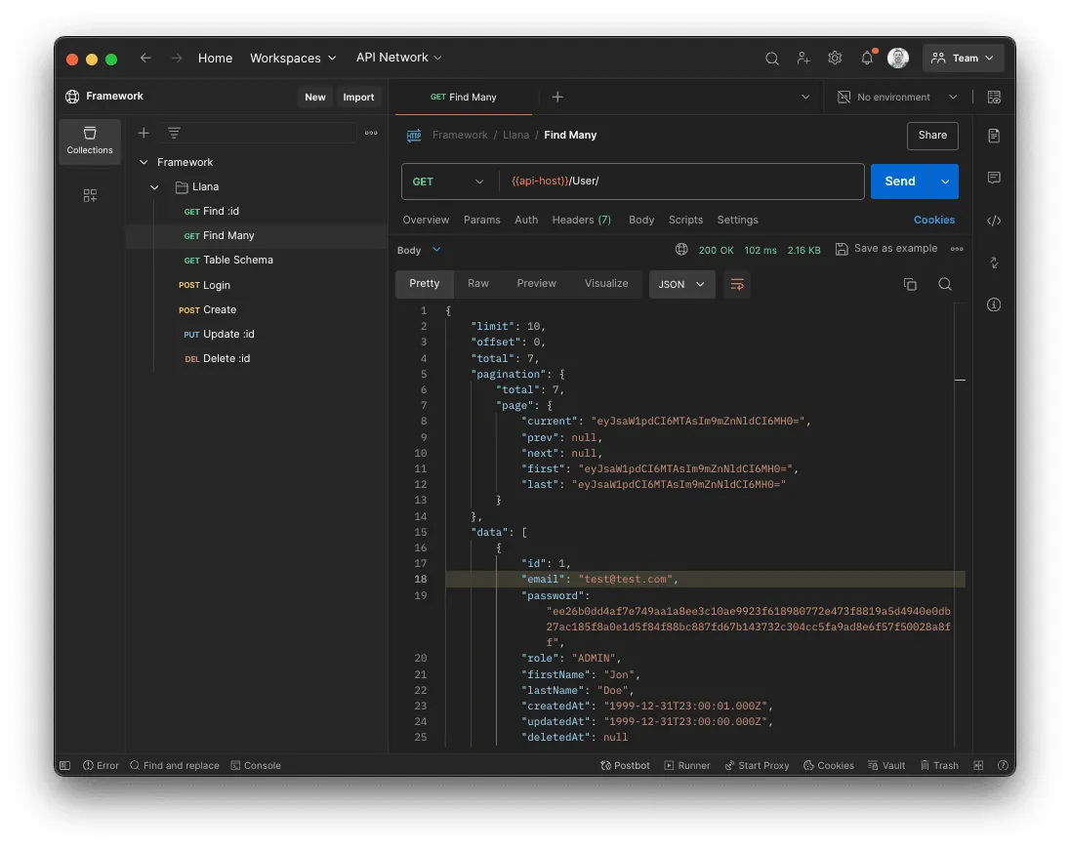Click the Send button

(x=900, y=182)
